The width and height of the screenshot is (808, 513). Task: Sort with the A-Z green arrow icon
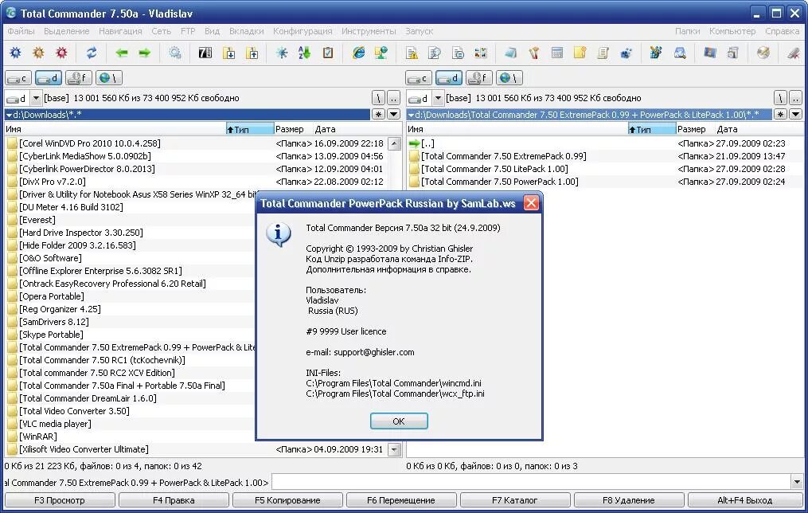pyautogui.click(x=305, y=53)
